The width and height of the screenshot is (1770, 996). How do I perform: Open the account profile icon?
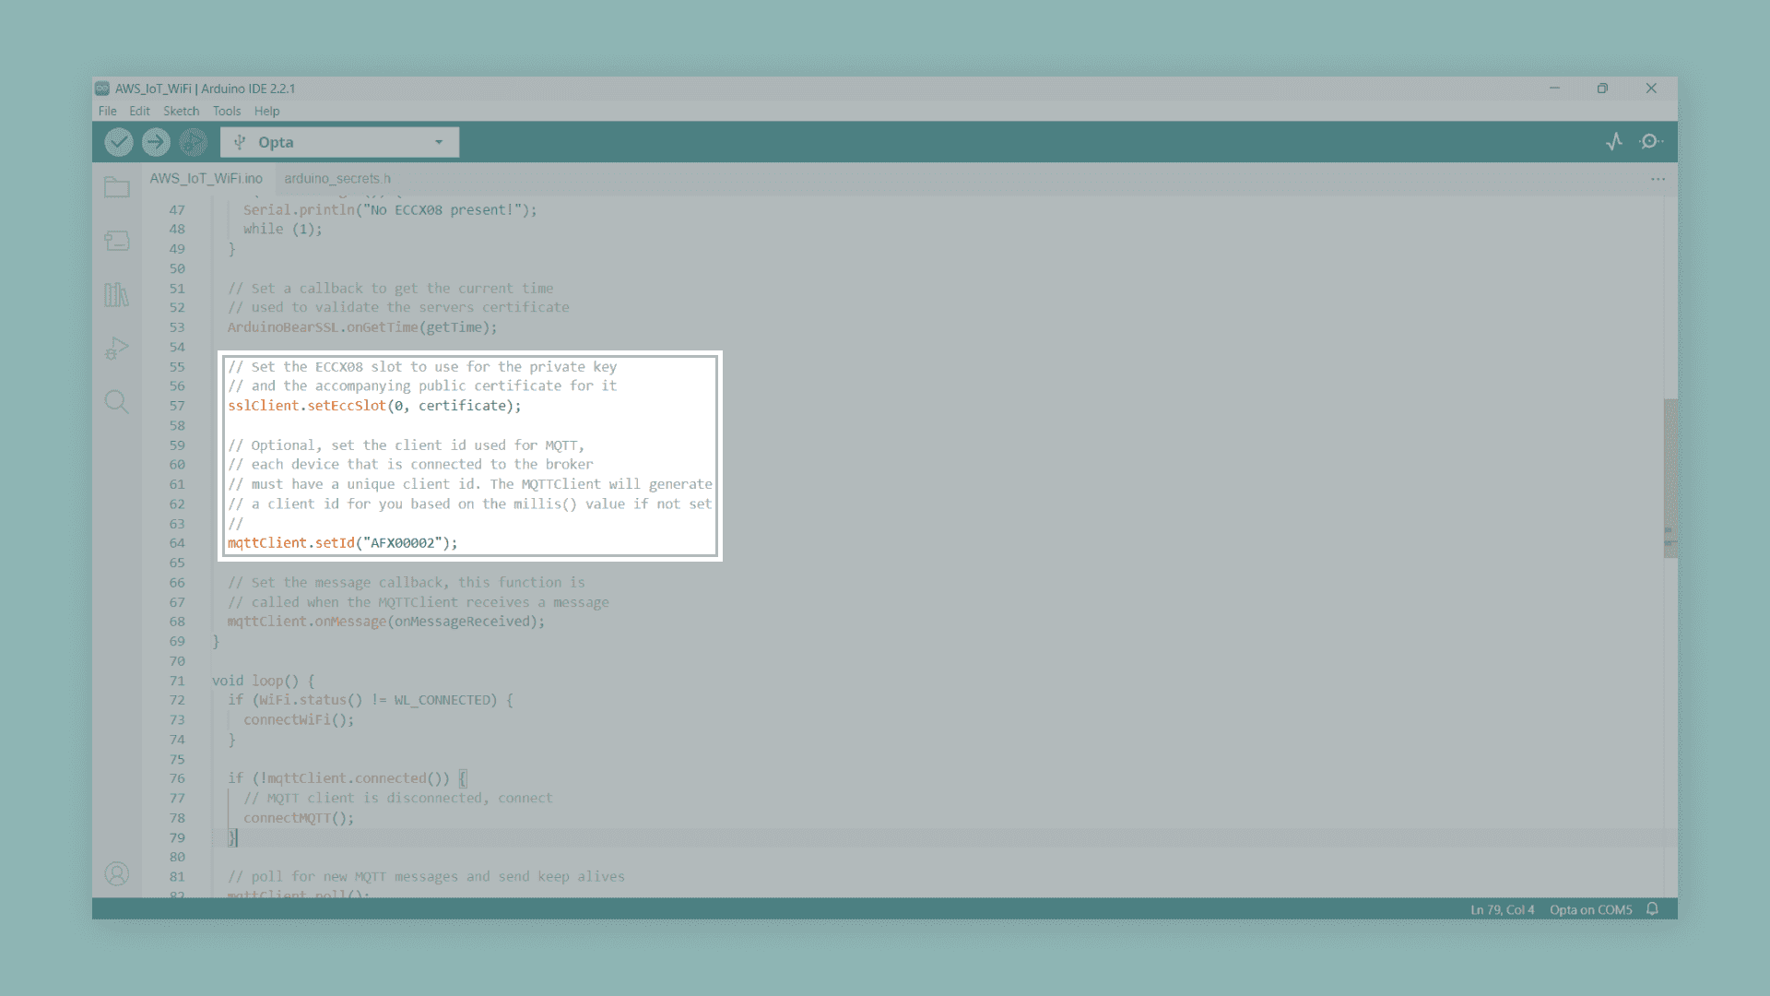[x=117, y=873]
